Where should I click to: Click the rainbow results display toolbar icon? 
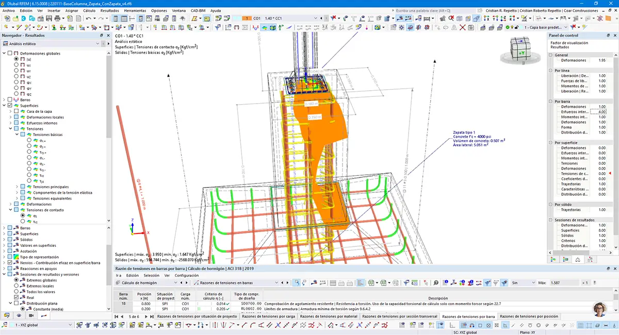tap(264, 27)
